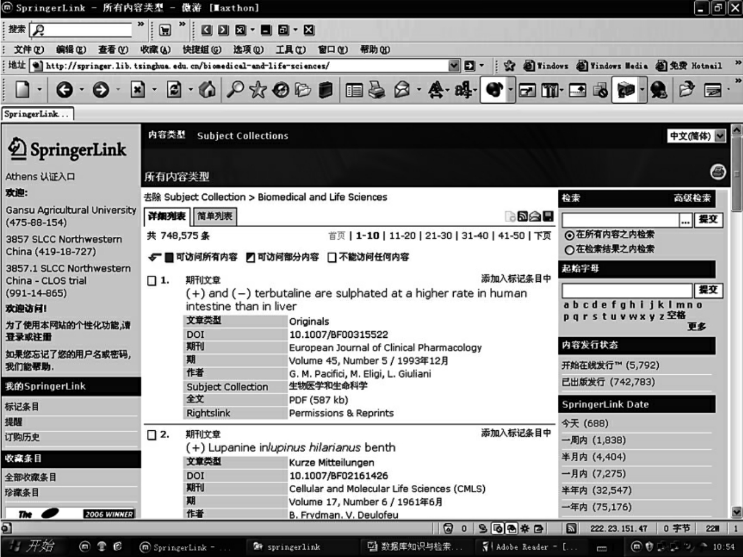Viewport: 743px width, 557px height.
Task: Open the Stop button dropdown arrow
Action: (153, 90)
